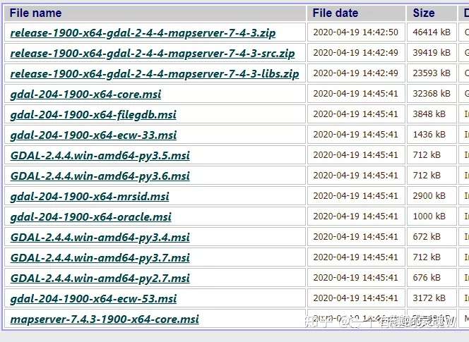Select the 23593 kB size cell

click(432, 73)
